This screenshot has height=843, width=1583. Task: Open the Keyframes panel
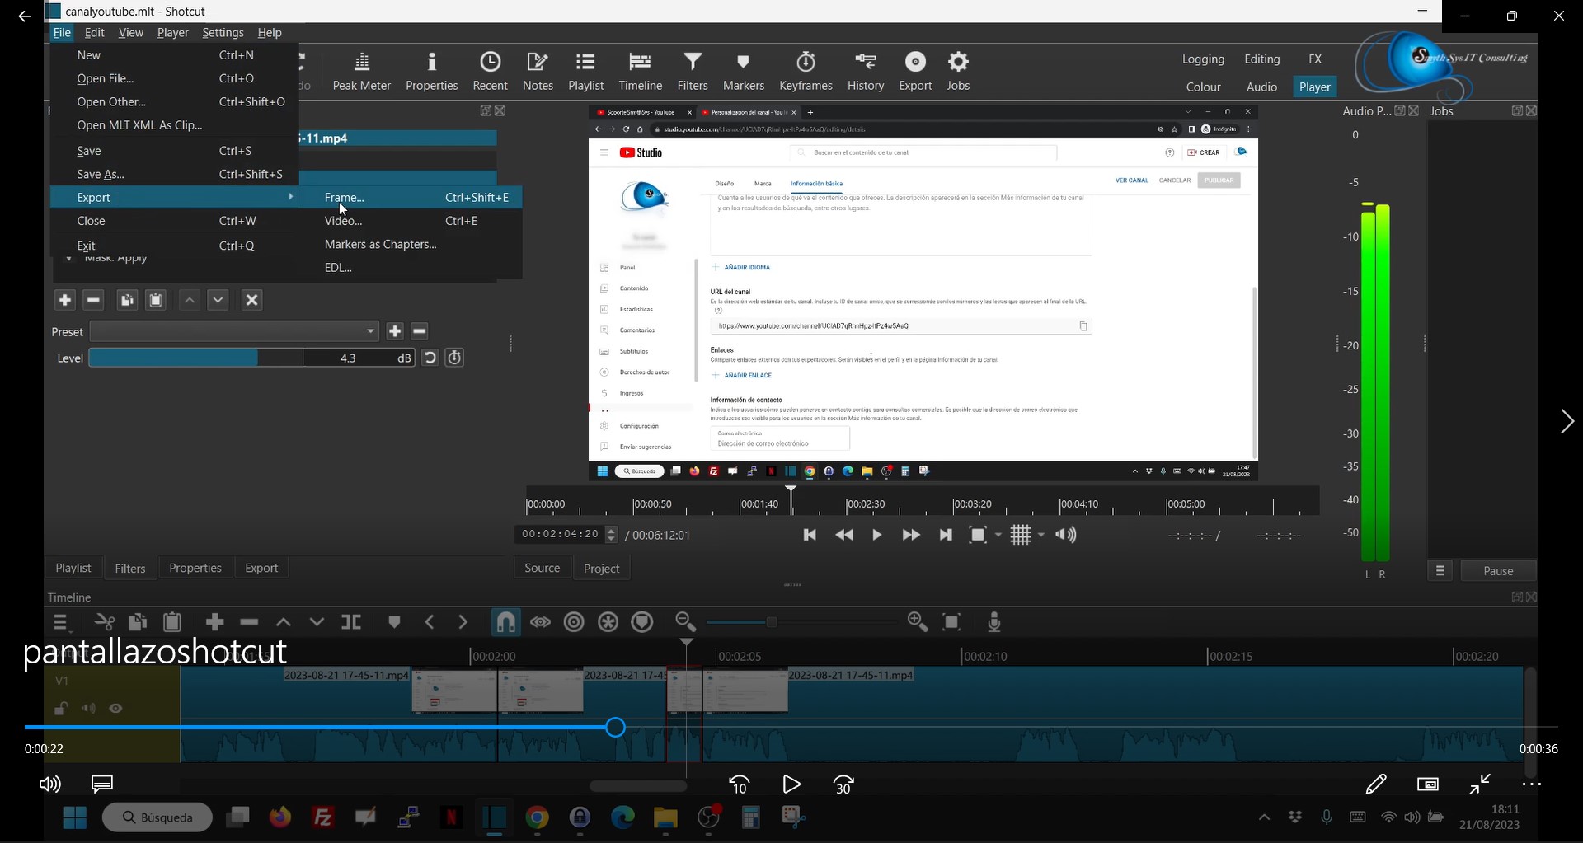point(806,71)
